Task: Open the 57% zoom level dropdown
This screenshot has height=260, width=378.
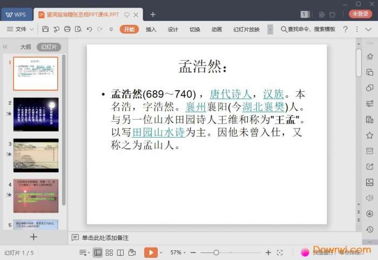Action: point(178,252)
